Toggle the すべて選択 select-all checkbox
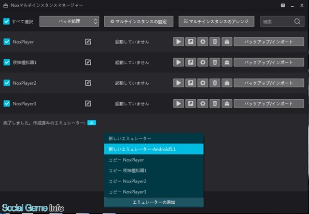 pyautogui.click(x=6, y=21)
